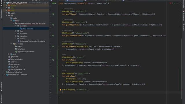Screen dimensions: 185x104
Task: Click the build.gradle.kts file icon
Action: pyautogui.click(x=9, y=59)
